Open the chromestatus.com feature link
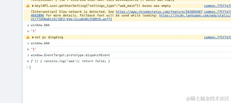Image resolution: width=231 pixels, height=103 pixels. [x=159, y=12]
